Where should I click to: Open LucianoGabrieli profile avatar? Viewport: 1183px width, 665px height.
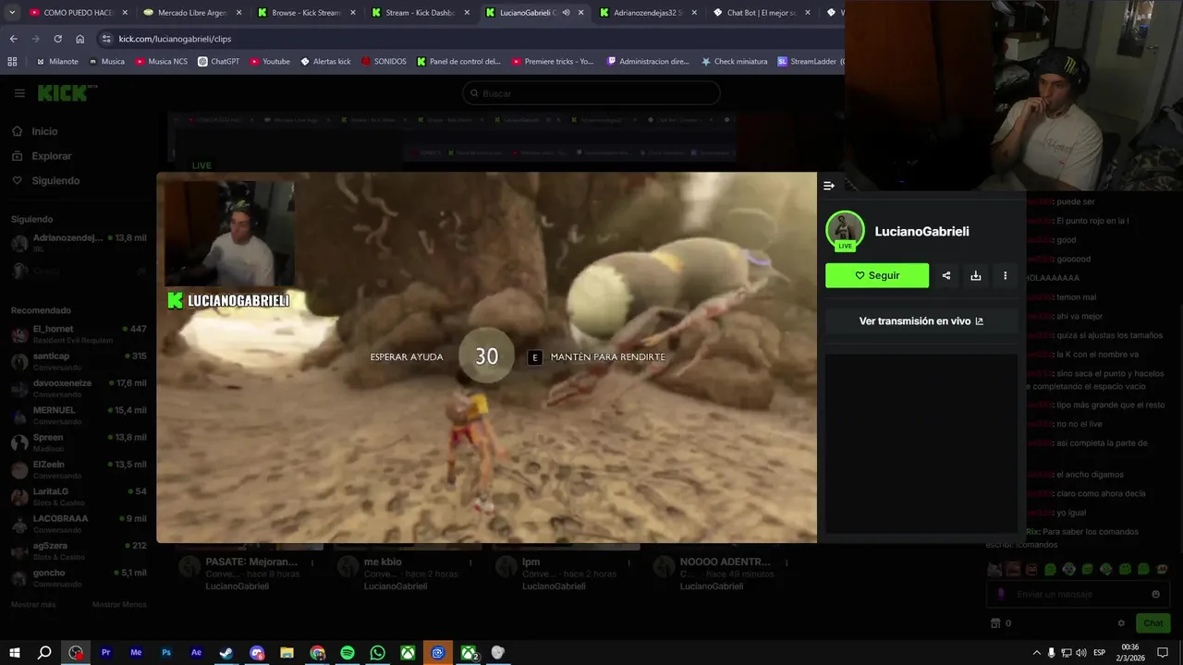845,231
